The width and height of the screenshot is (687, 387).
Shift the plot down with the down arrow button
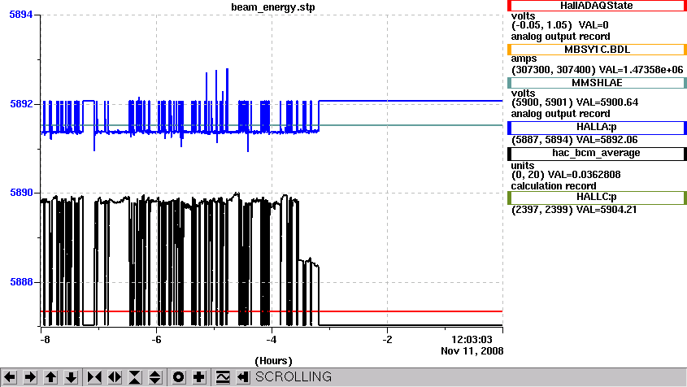tap(71, 377)
